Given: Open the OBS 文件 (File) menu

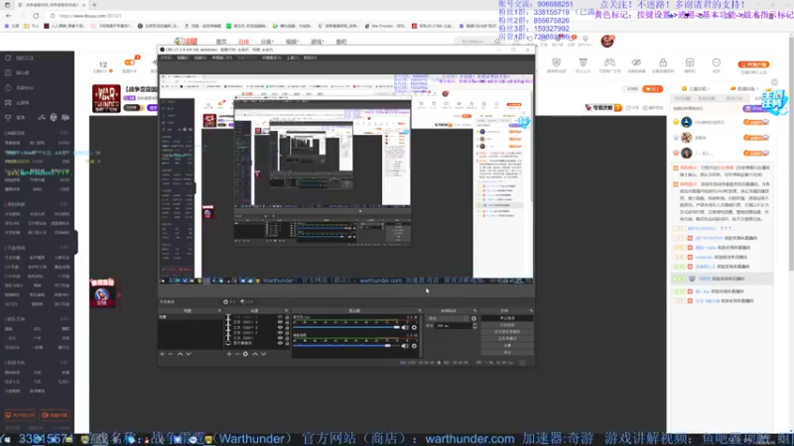Looking at the screenshot, I should click(x=166, y=57).
